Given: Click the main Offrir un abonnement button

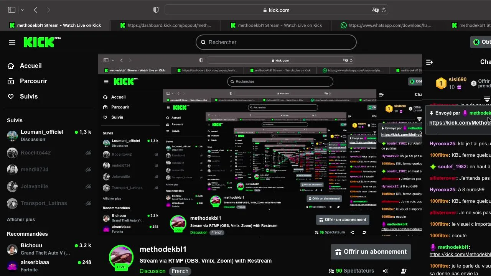Looking at the screenshot, I should (371, 252).
